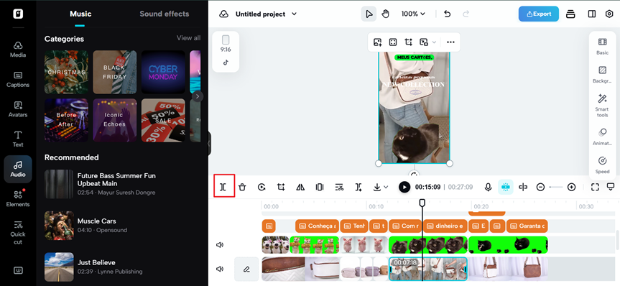This screenshot has width=620, height=286.
Task: Open the three-dot more options above canvas
Action: tap(450, 42)
